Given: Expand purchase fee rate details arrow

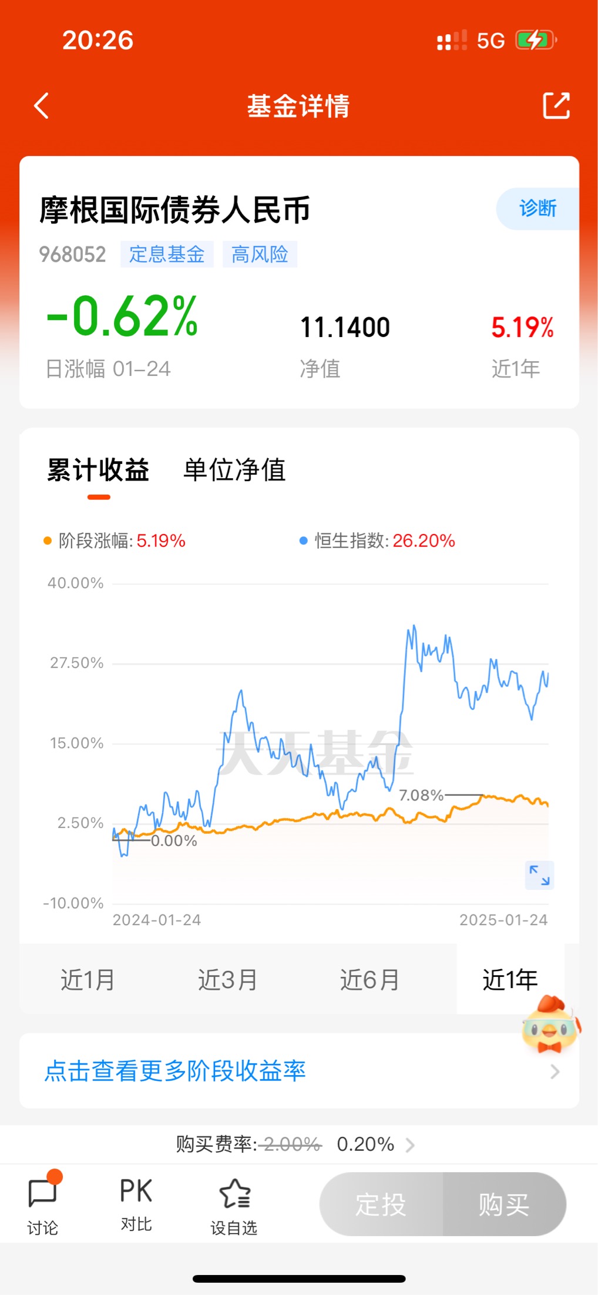Looking at the screenshot, I should 411,1144.
